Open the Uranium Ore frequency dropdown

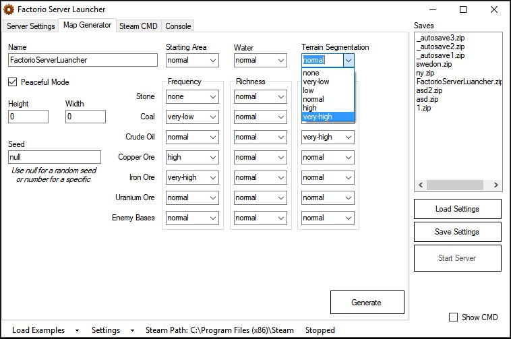pyautogui.click(x=192, y=197)
